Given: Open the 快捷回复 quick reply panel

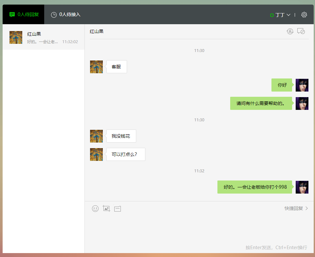Looking at the screenshot, I should pyautogui.click(x=296, y=208).
